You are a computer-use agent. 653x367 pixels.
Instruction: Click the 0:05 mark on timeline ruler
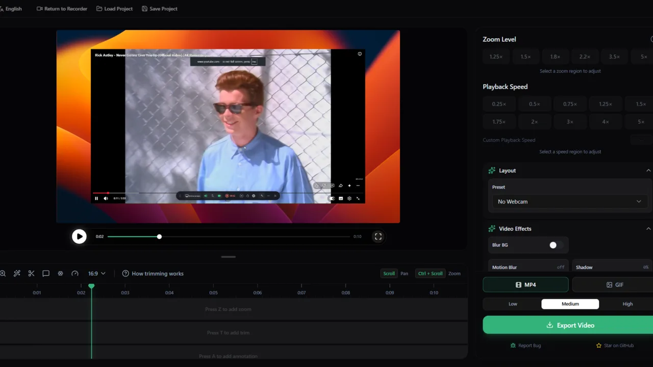click(x=213, y=293)
